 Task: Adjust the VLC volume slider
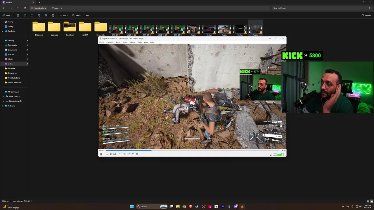(278, 155)
